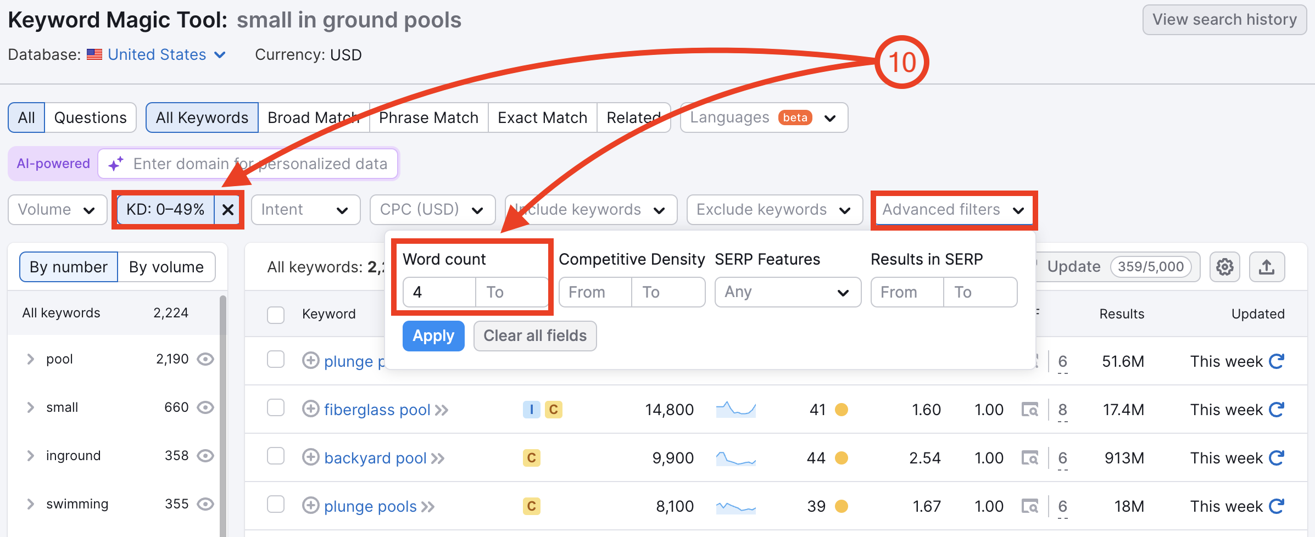This screenshot has height=537, width=1315.
Task: Check the backyard pool checkbox
Action: (276, 456)
